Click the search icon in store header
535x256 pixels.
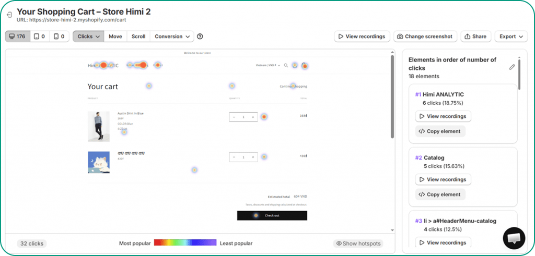[286, 65]
